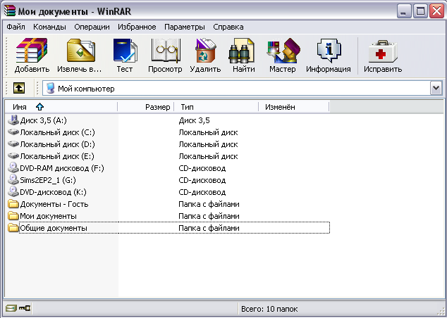Run the Тест (Test) archive tool
This screenshot has height=318, width=447.
pos(125,56)
